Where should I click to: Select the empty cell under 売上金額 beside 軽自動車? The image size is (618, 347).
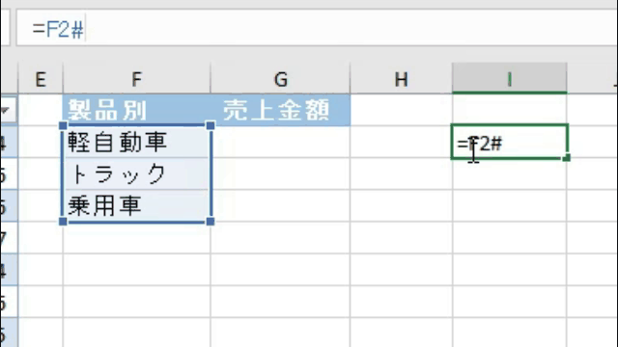(x=280, y=142)
